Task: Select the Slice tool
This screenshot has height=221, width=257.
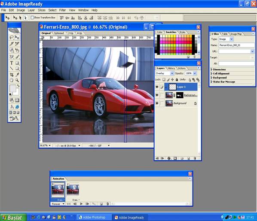Action: [x=12, y=44]
